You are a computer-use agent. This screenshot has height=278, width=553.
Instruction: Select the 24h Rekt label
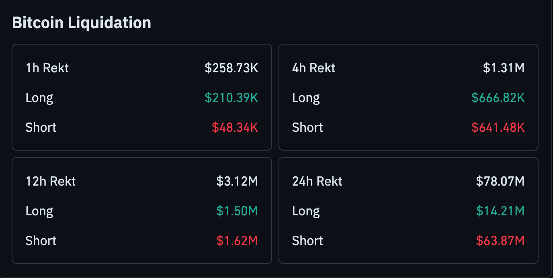pos(317,181)
